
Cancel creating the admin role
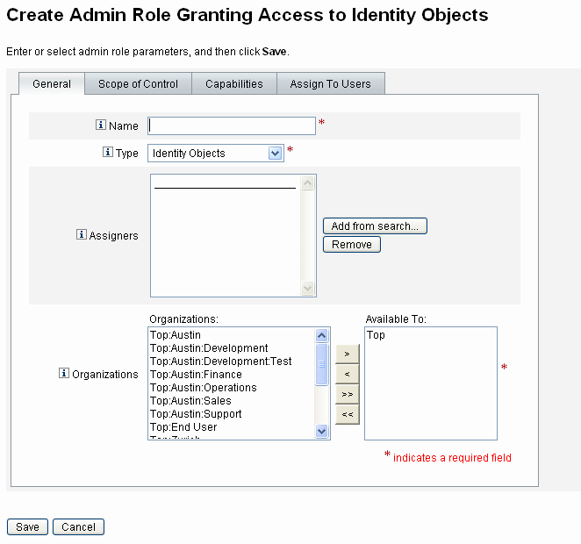(x=78, y=527)
